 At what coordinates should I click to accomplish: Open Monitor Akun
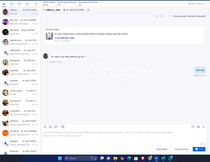click(195, 4)
